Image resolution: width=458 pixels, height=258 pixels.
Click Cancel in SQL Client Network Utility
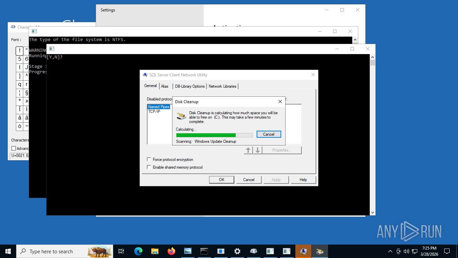tap(249, 180)
